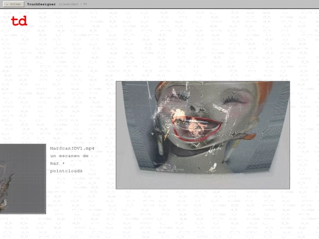This screenshot has width=319, height=239.
Task: Click the TouchDesigner page title
Action: pyautogui.click(x=41, y=4)
